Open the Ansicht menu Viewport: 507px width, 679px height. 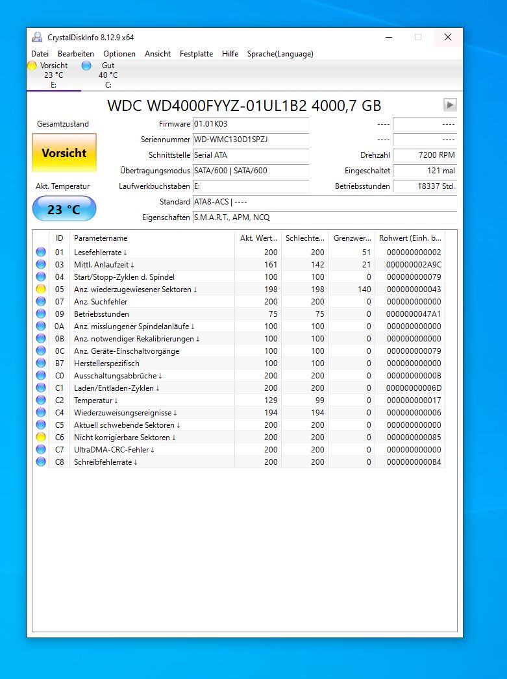click(158, 54)
